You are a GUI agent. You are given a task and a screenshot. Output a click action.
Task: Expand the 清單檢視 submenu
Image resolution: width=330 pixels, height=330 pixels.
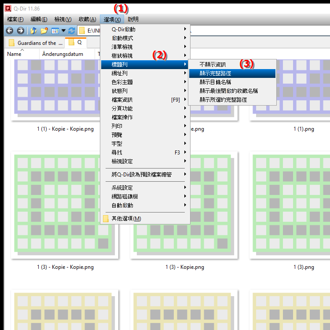point(145,47)
